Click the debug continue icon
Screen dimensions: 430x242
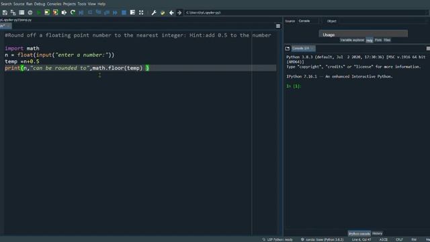pyautogui.click(x=115, y=13)
